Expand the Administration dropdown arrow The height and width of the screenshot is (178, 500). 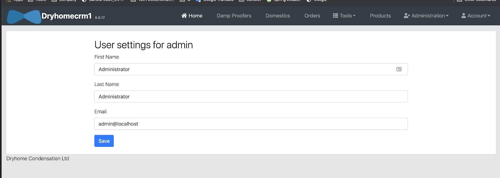pos(447,16)
